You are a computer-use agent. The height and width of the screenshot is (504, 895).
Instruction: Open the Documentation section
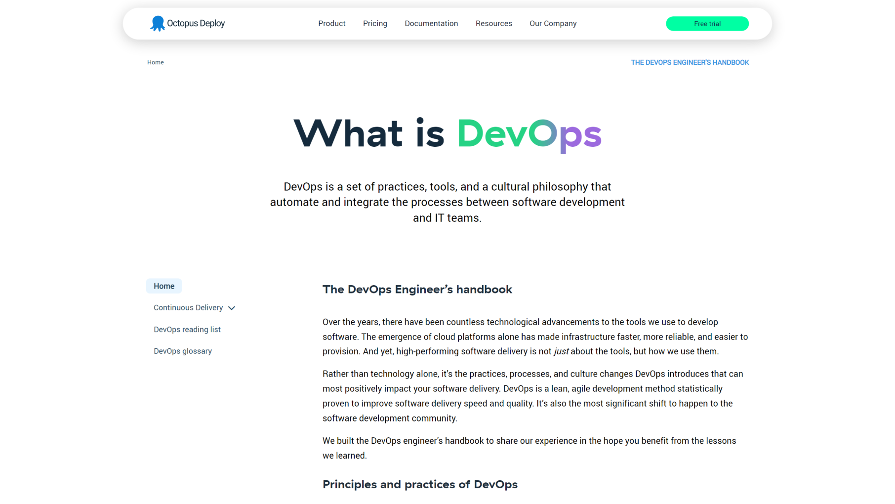(431, 23)
